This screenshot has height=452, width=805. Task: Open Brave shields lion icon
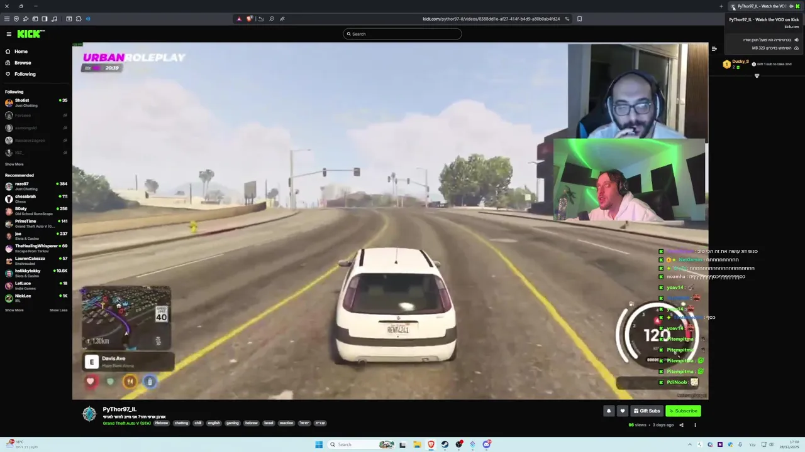[250, 19]
